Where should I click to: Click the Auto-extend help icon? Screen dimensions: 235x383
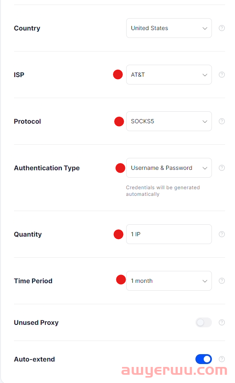pos(221,359)
